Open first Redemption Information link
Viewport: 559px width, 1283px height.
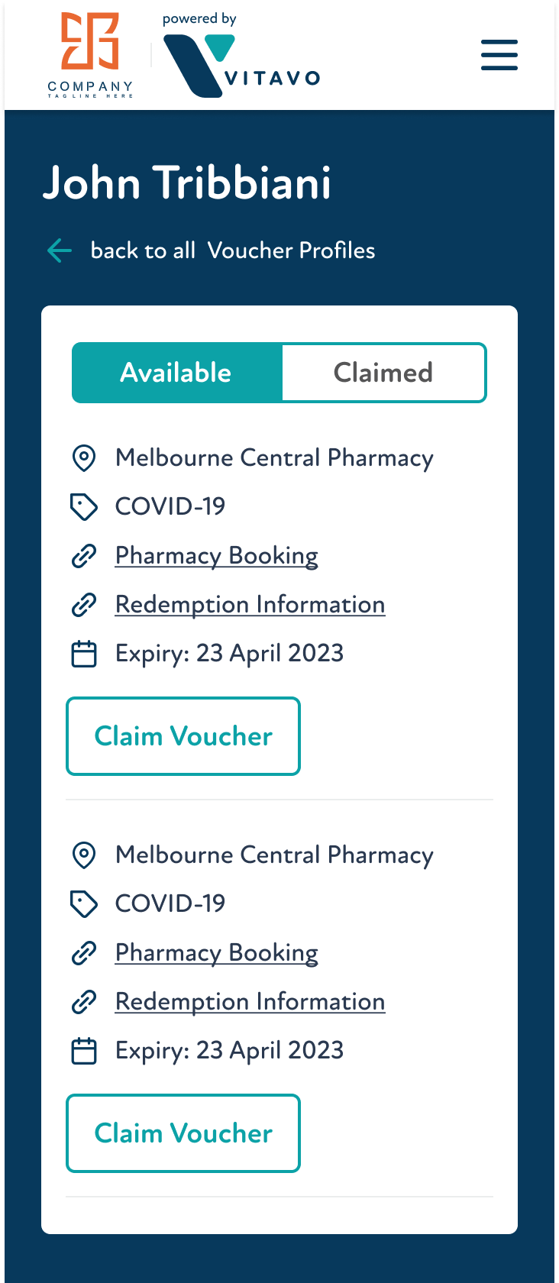(x=250, y=605)
